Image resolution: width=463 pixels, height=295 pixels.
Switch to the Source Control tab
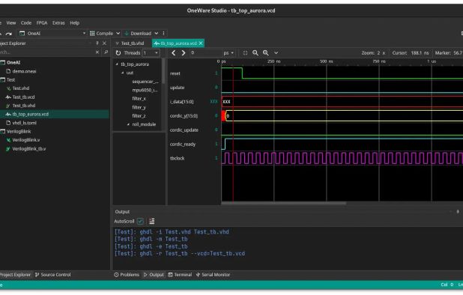53,275
